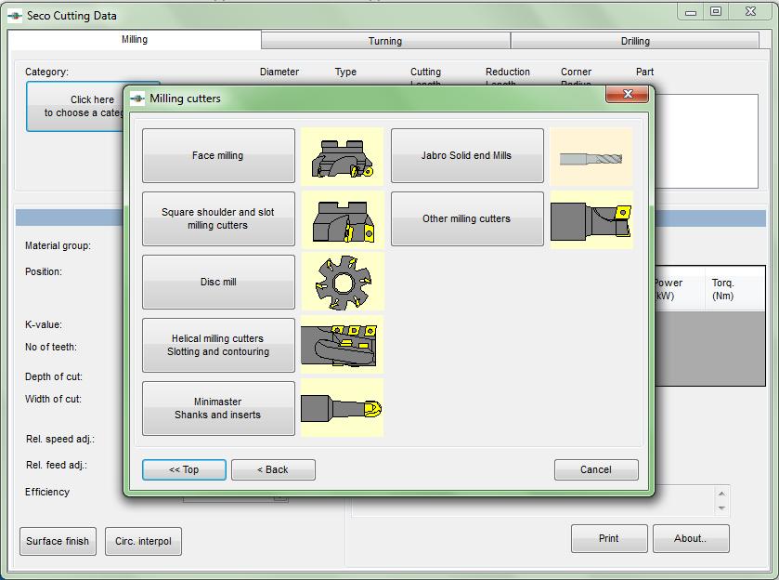Cancel the Milling cutters dialog
This screenshot has width=779, height=580.
(x=596, y=469)
